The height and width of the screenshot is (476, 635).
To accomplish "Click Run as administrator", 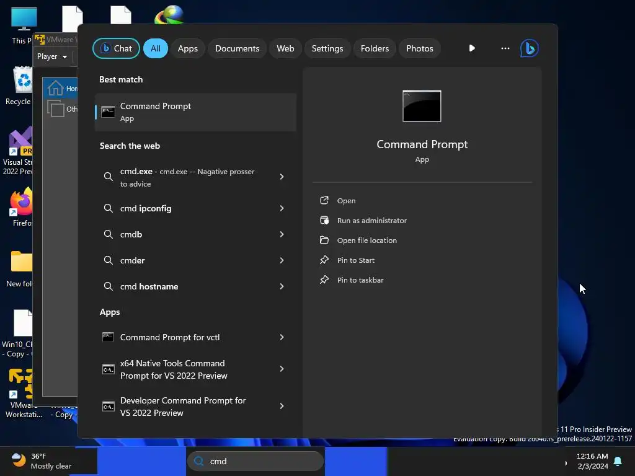I will click(x=372, y=221).
